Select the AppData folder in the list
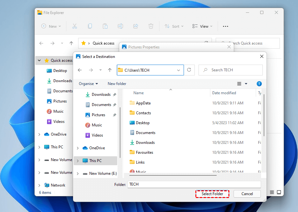Viewport: 298px width, 212px height. coord(143,103)
